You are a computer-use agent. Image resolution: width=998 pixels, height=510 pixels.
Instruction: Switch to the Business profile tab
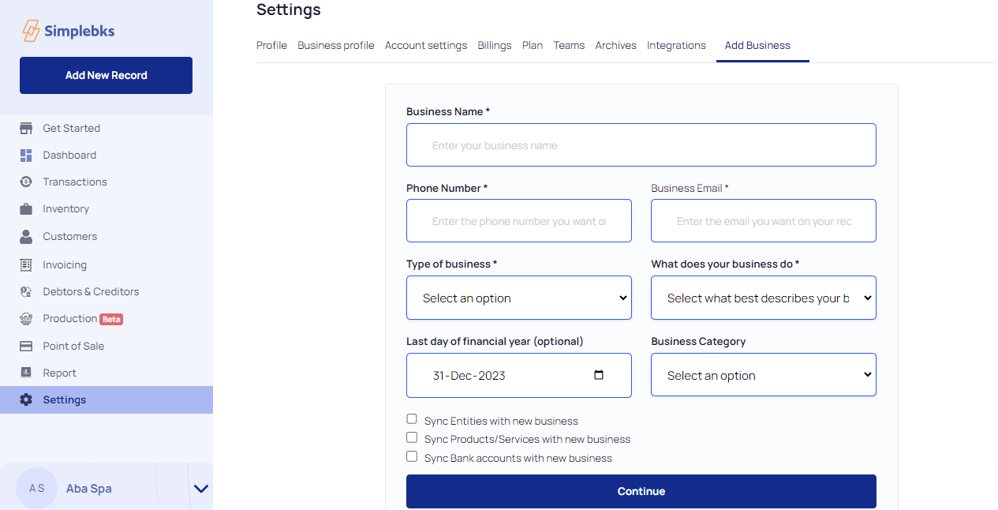[335, 46]
